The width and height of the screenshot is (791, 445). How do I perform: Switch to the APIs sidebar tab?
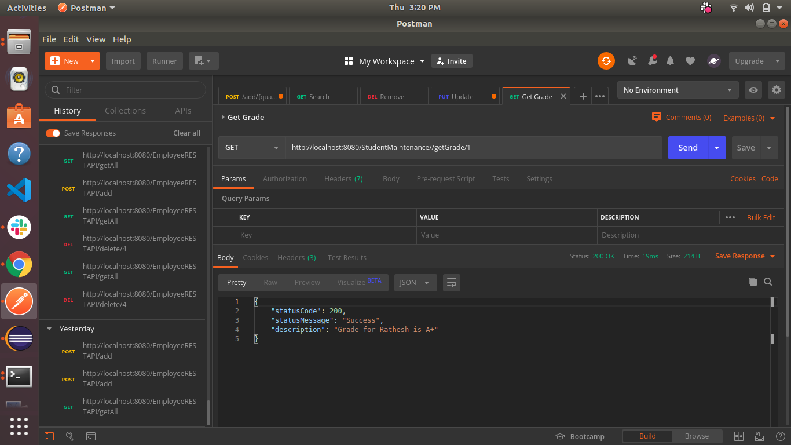[184, 111]
